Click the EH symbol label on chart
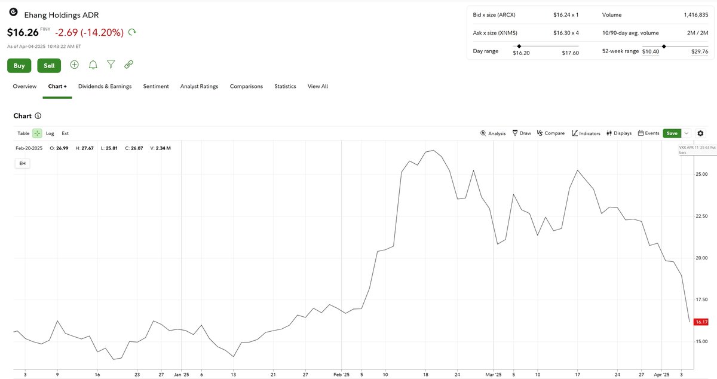Image resolution: width=717 pixels, height=379 pixels. [22, 163]
